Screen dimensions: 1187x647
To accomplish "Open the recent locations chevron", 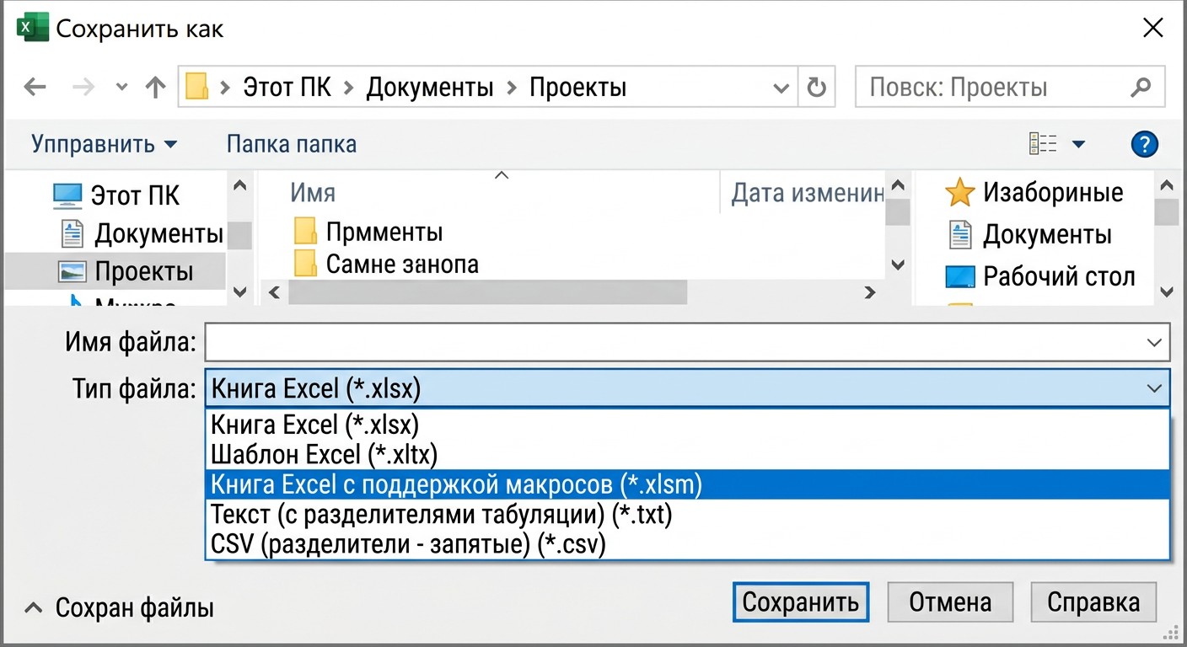I will (x=121, y=88).
